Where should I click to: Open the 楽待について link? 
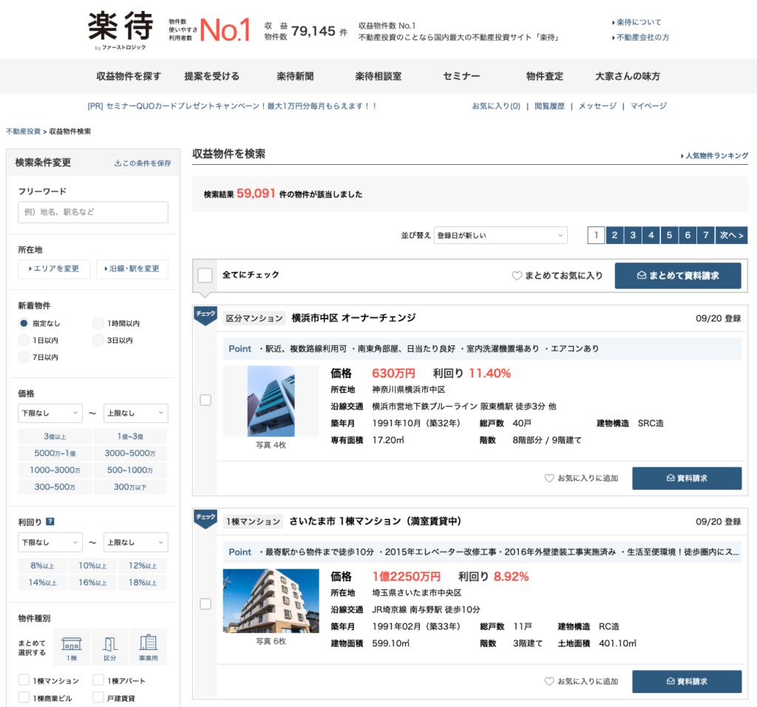(x=637, y=22)
